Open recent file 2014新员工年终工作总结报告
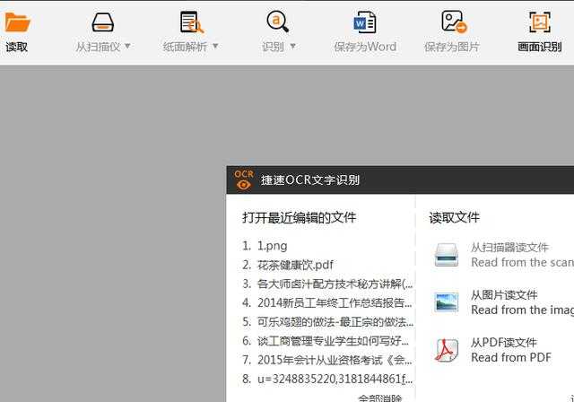 (327, 302)
